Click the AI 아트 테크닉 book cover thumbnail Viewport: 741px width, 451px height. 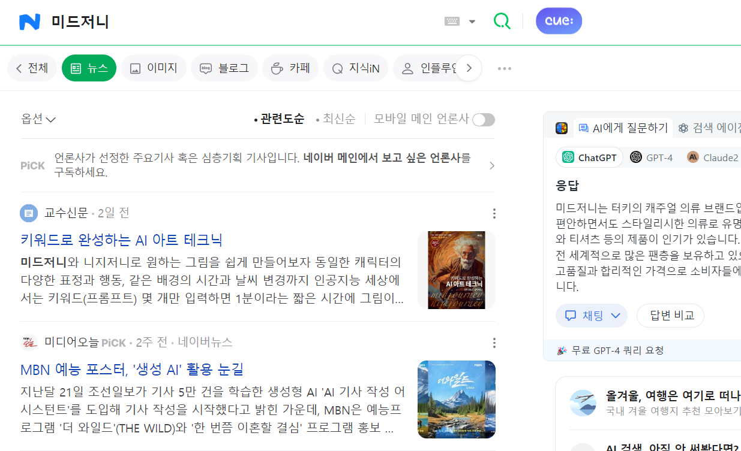(x=457, y=270)
